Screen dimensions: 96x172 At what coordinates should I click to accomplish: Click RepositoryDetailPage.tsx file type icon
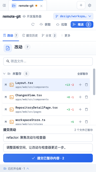click(x=11, y=109)
